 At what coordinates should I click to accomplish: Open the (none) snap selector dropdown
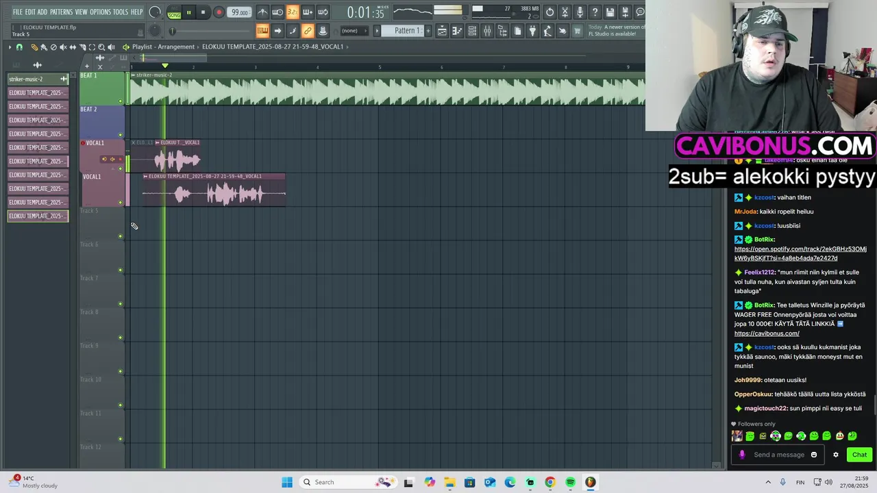[354, 31]
